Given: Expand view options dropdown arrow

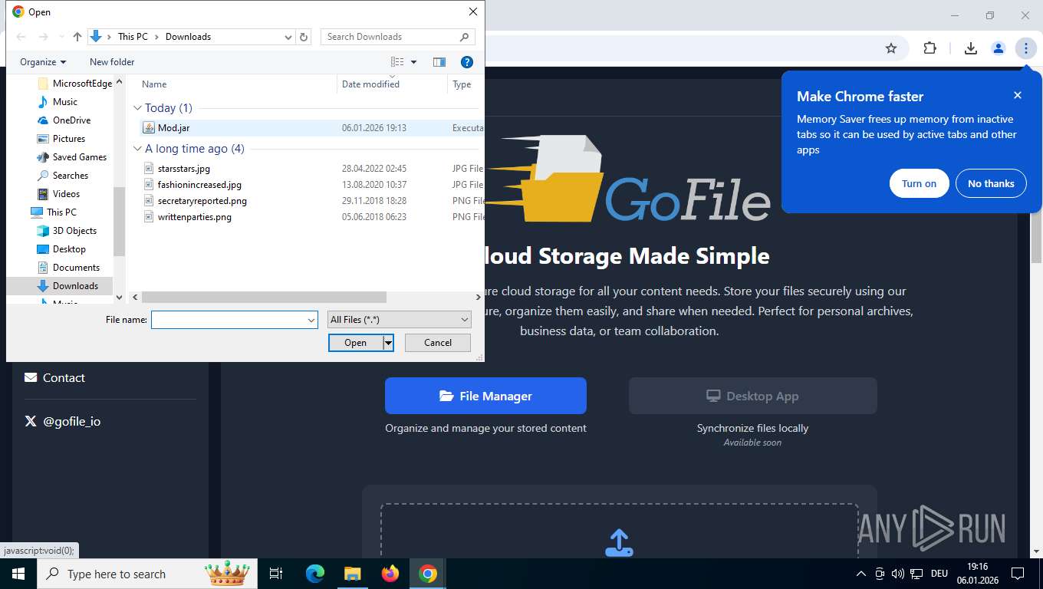Looking at the screenshot, I should pyautogui.click(x=414, y=62).
